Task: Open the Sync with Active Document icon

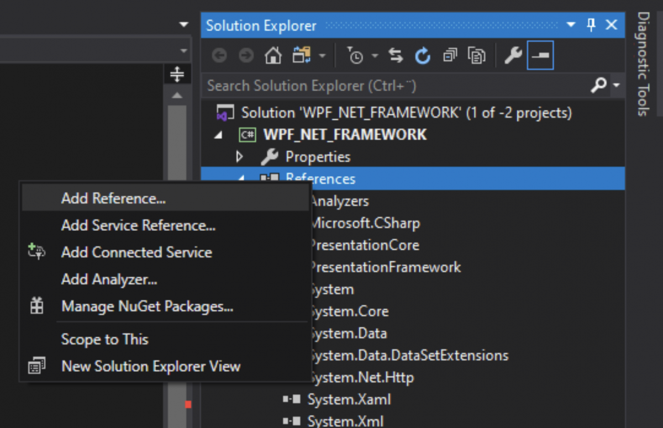Action: 395,55
